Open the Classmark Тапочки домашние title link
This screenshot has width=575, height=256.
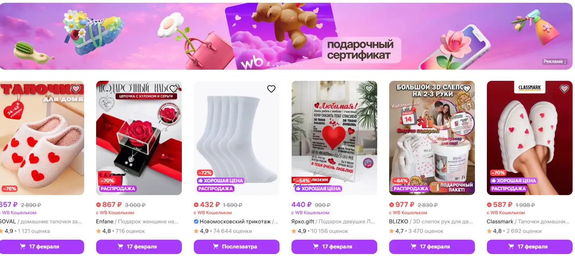tap(528, 221)
